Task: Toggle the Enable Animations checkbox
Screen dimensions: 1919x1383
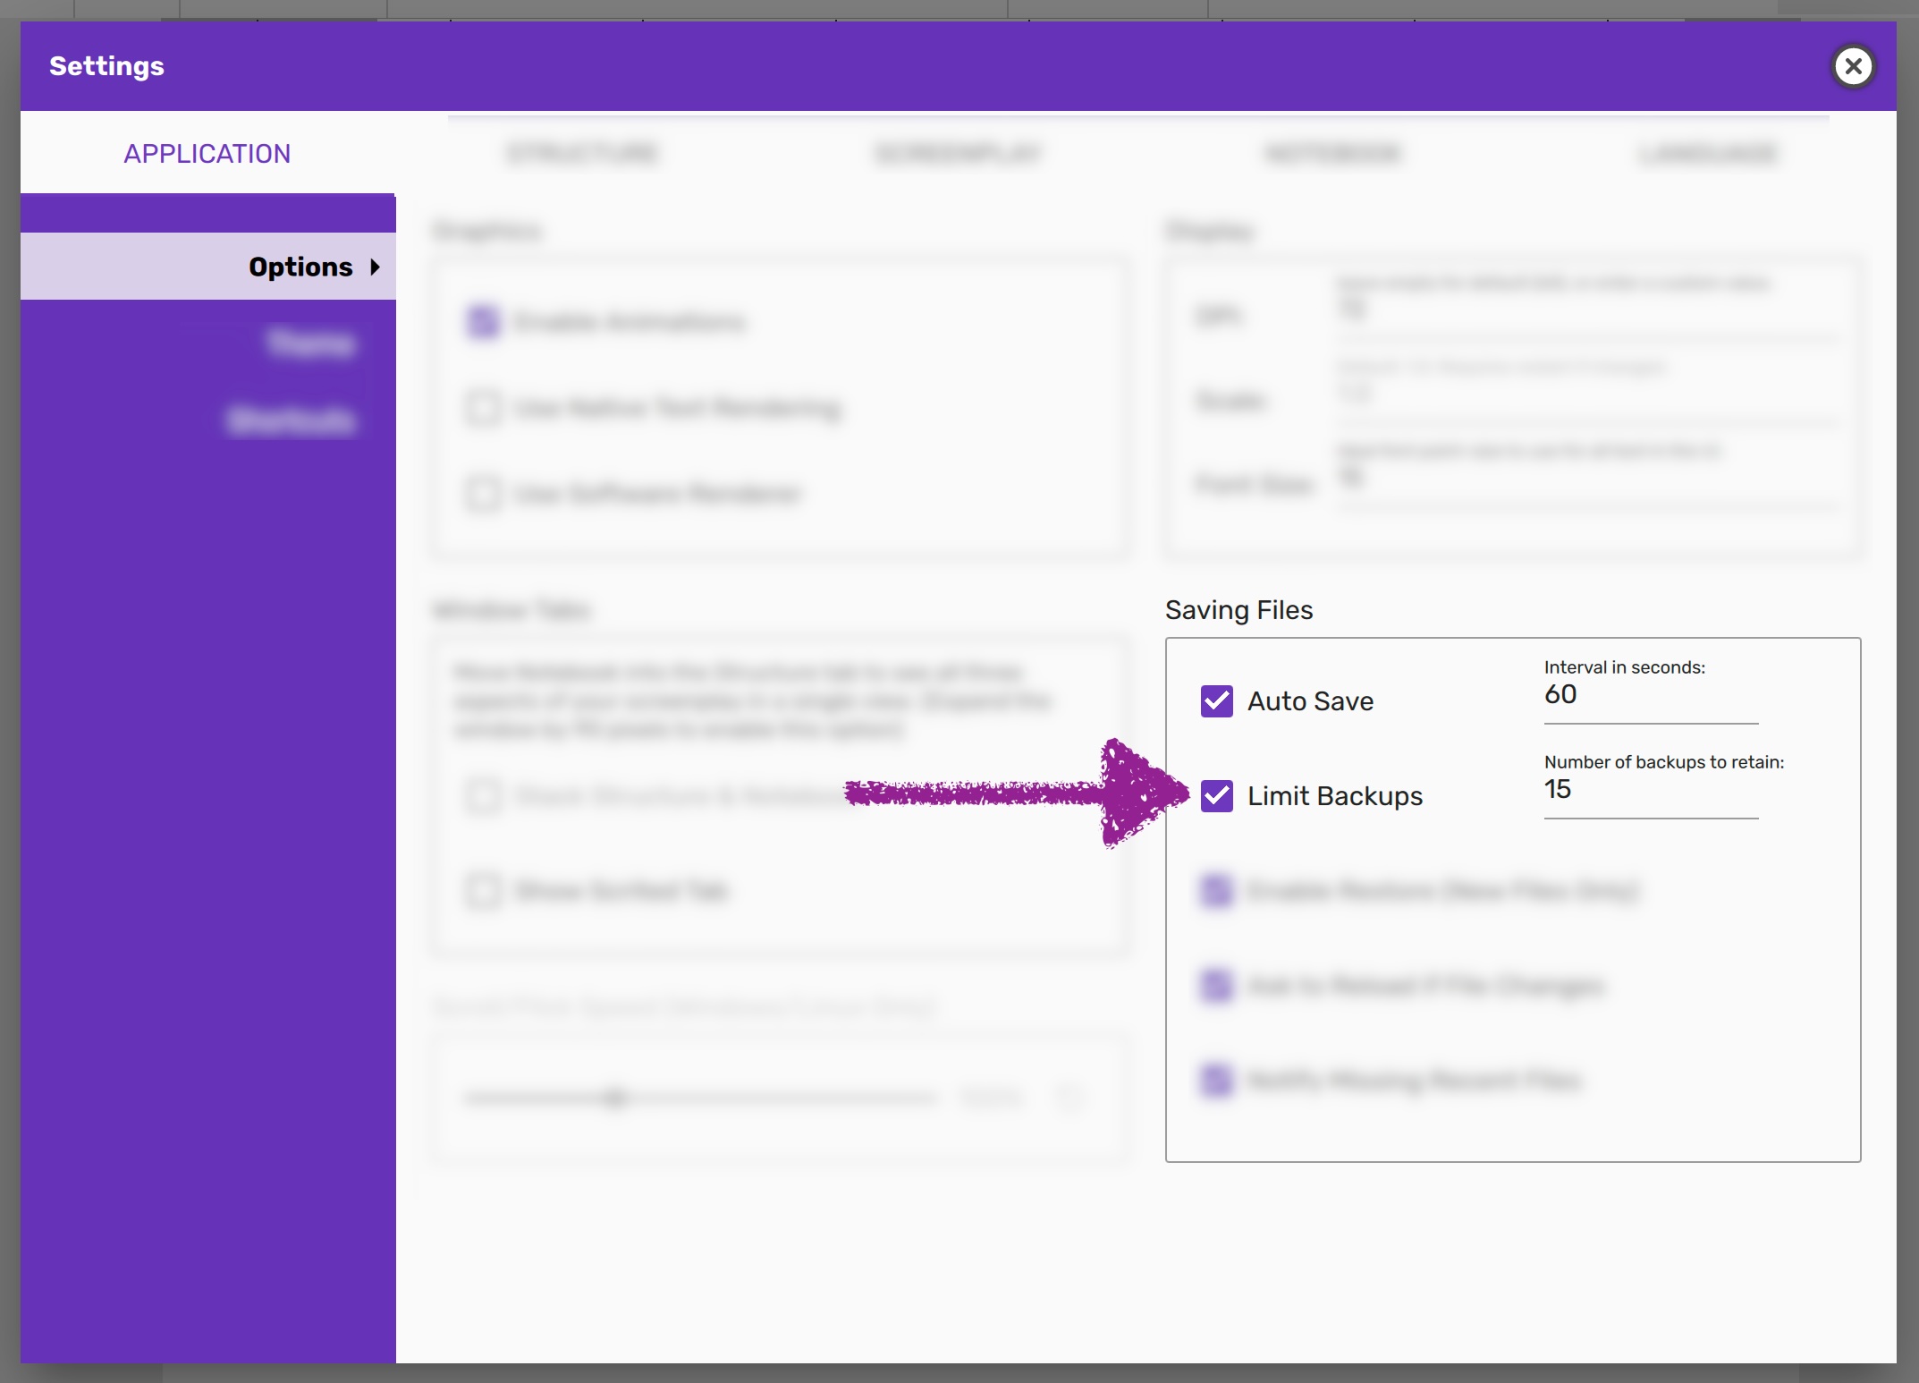Action: [x=483, y=322]
